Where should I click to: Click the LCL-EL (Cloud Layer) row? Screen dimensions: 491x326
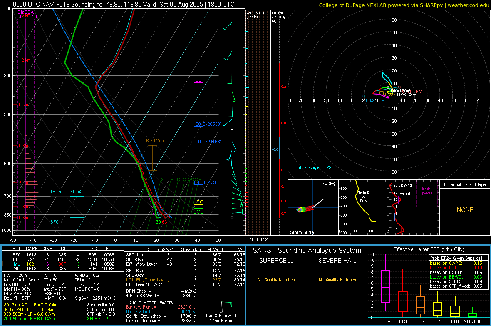pyautogui.click(x=186, y=280)
